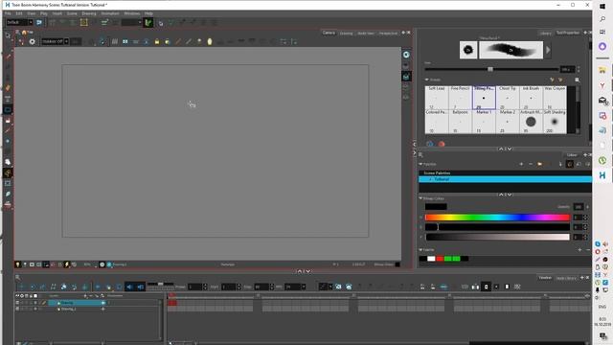This screenshot has height=345, width=613.
Task: Select the white swatch in Palette
Action: (431, 259)
